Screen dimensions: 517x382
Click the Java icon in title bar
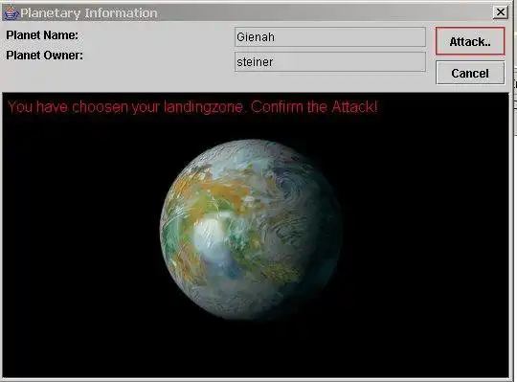pyautogui.click(x=11, y=12)
